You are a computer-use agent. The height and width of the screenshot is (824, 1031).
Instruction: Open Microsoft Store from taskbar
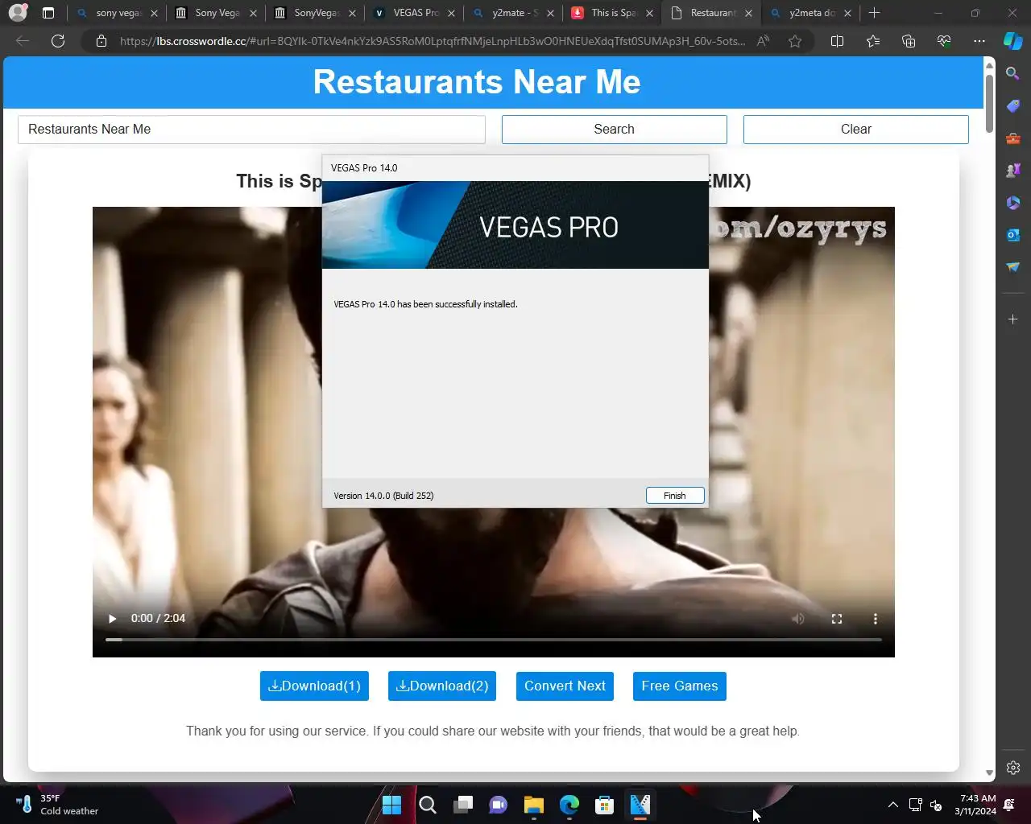(605, 805)
